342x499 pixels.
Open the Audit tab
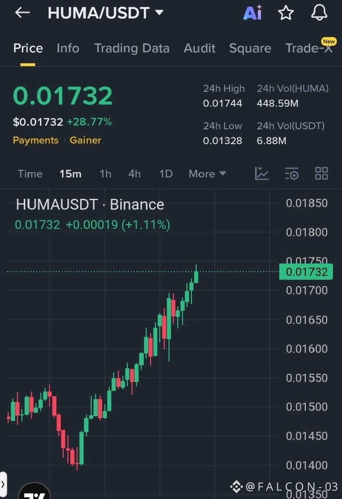coord(199,49)
